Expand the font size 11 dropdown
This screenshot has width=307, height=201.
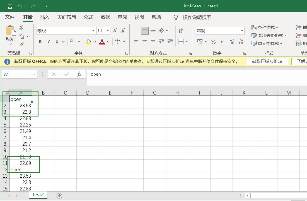click(x=107, y=31)
